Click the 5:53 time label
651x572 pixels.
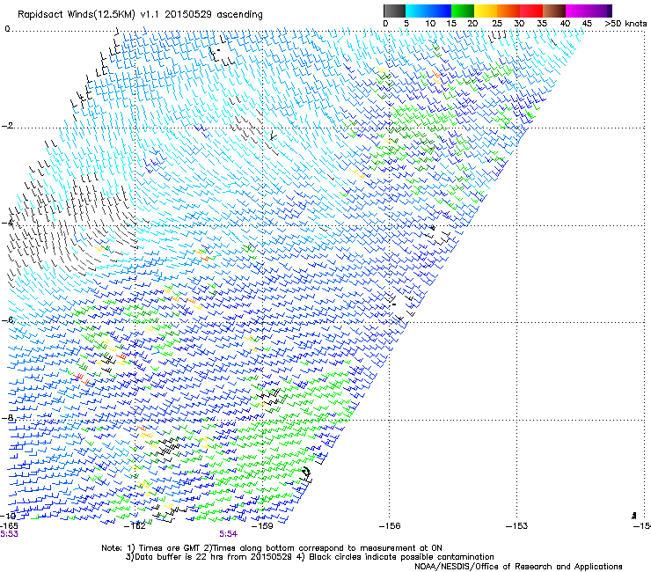[9, 534]
